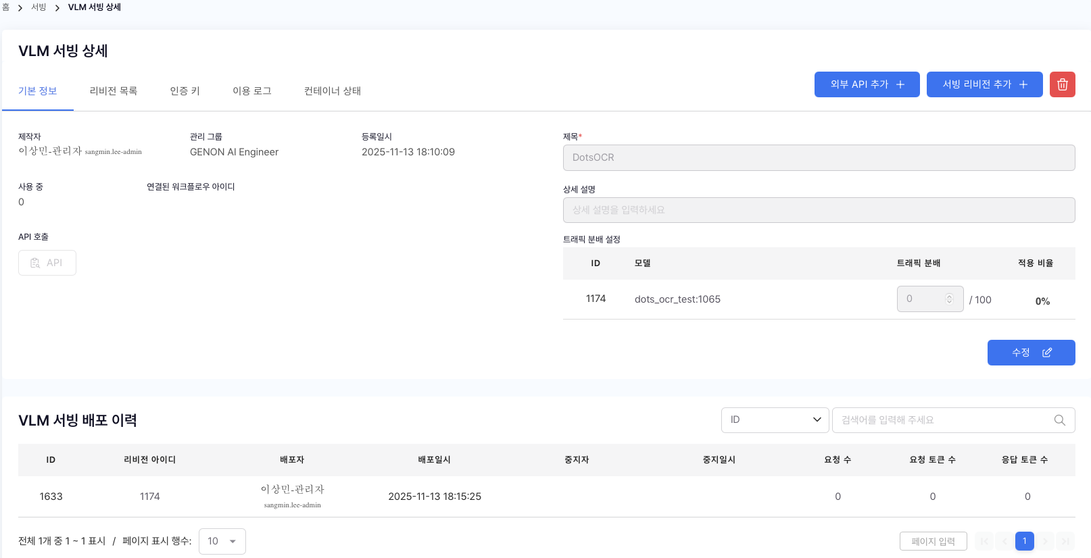Click the search magnifier icon
The height and width of the screenshot is (558, 1091).
[x=1059, y=420]
